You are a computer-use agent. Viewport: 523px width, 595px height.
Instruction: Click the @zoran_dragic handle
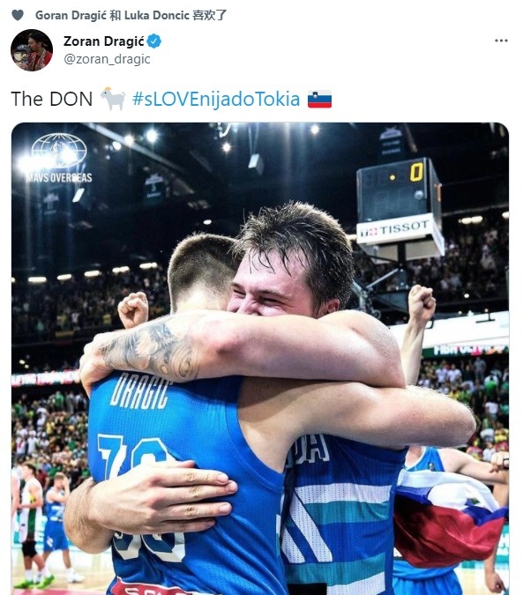tap(107, 59)
